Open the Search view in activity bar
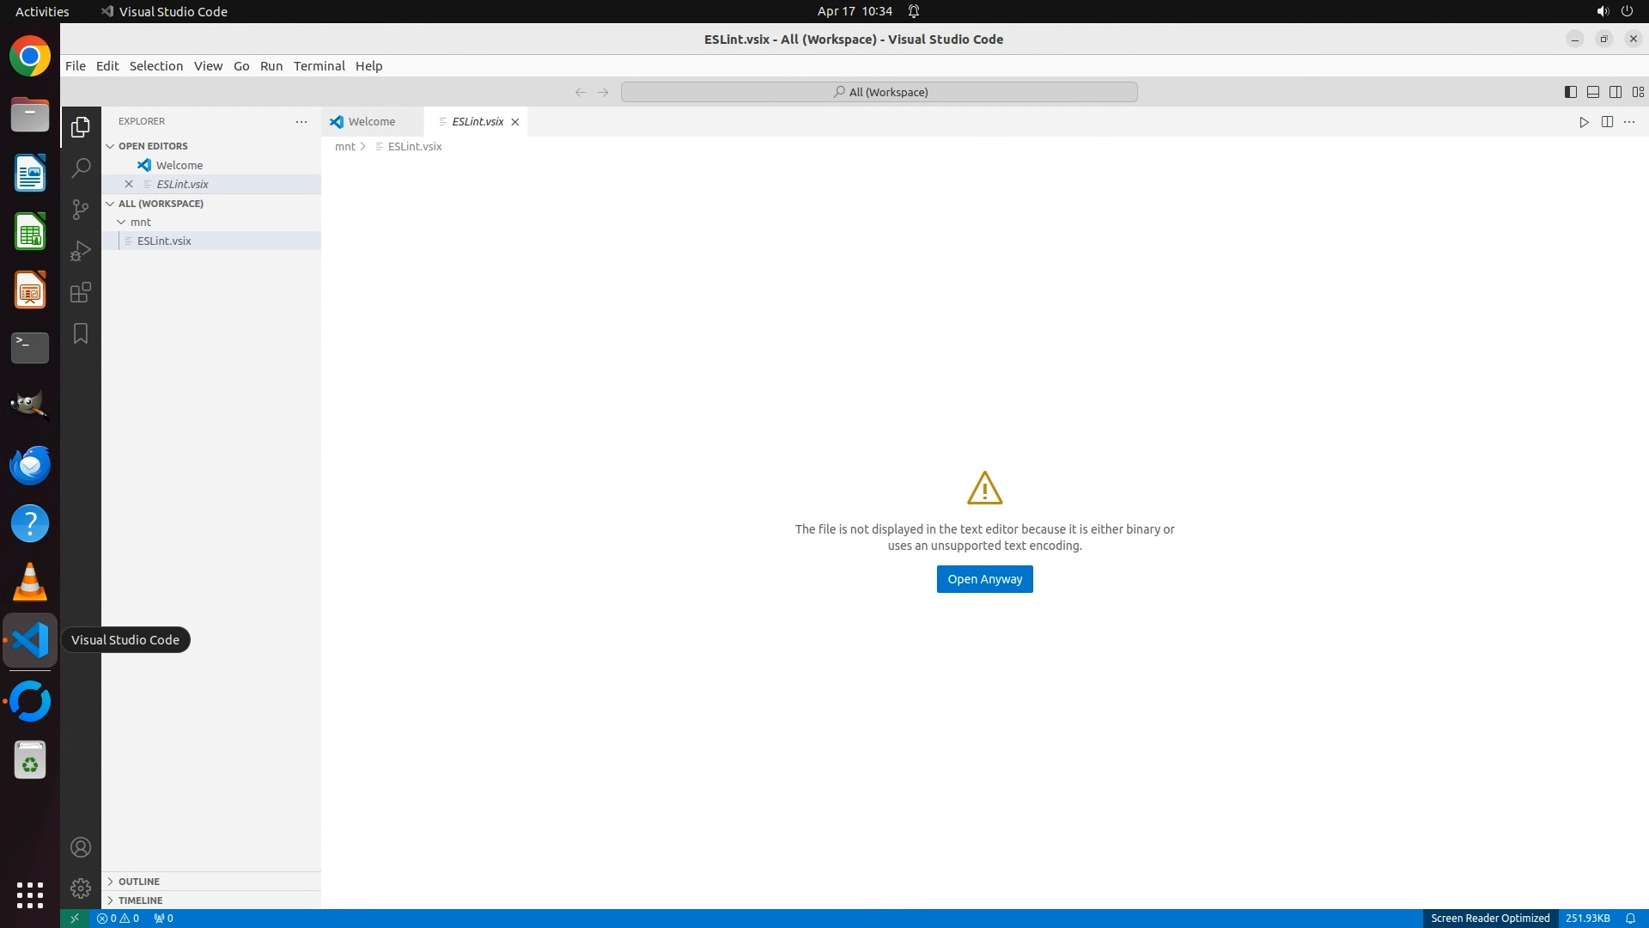Viewport: 1649px width, 928px height. (x=81, y=168)
